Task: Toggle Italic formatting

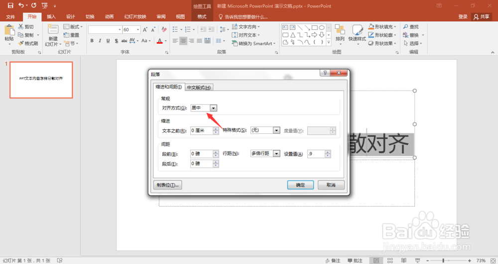Action: (x=100, y=41)
